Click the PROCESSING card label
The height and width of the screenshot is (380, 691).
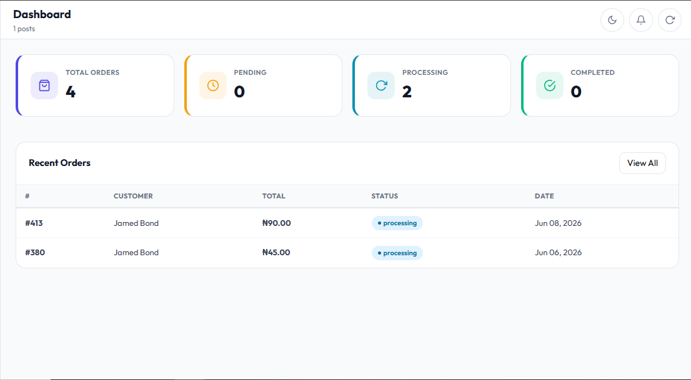(425, 72)
